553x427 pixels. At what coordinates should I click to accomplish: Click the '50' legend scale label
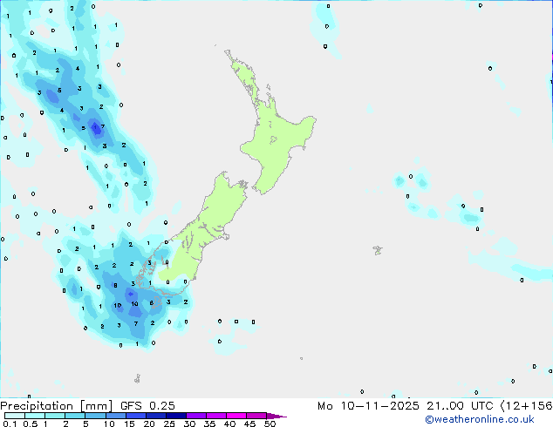(x=270, y=424)
